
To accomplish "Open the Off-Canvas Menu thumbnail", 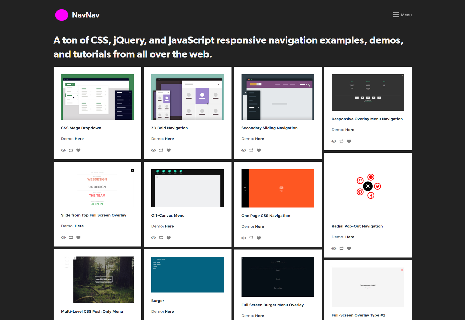I will point(188,188).
